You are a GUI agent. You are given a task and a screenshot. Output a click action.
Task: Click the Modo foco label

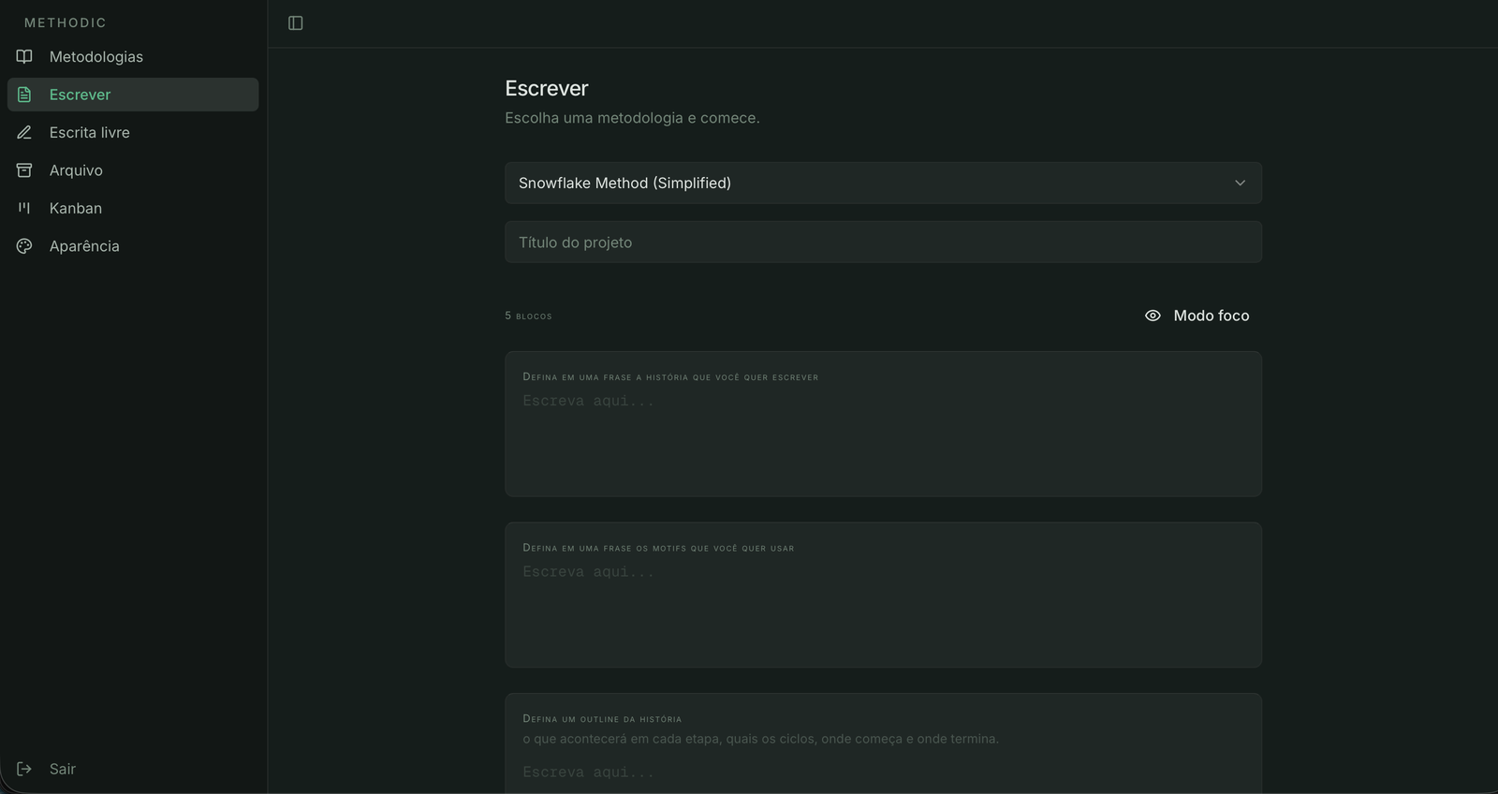[x=1212, y=316]
